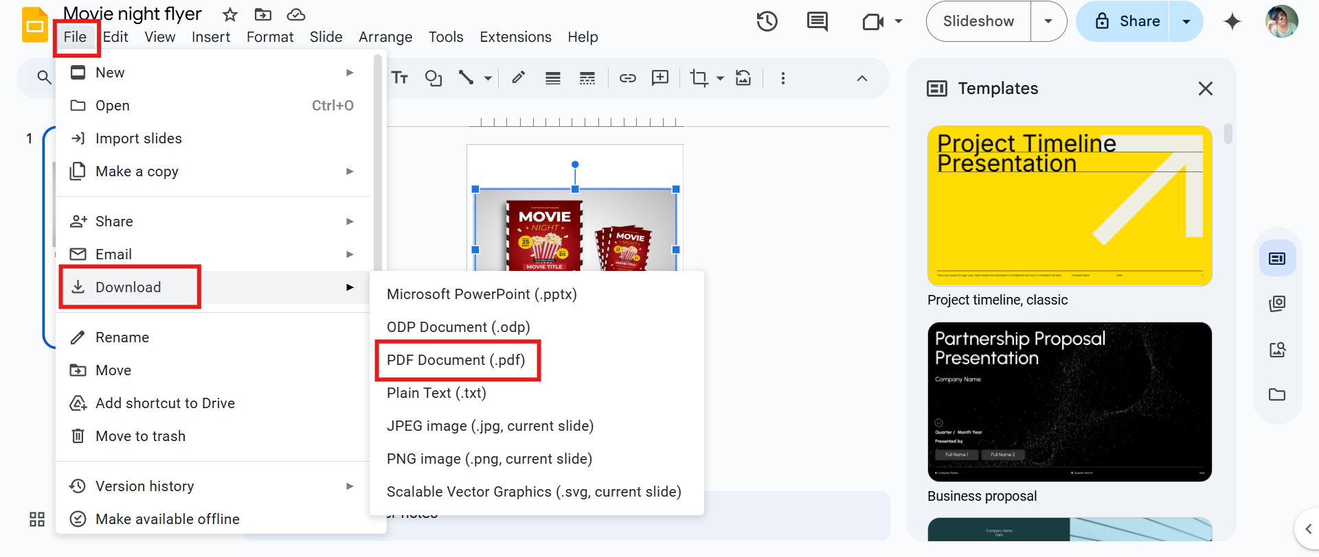Click the Movie night flyer title
This screenshot has width=1319, height=557.
coord(133,14)
